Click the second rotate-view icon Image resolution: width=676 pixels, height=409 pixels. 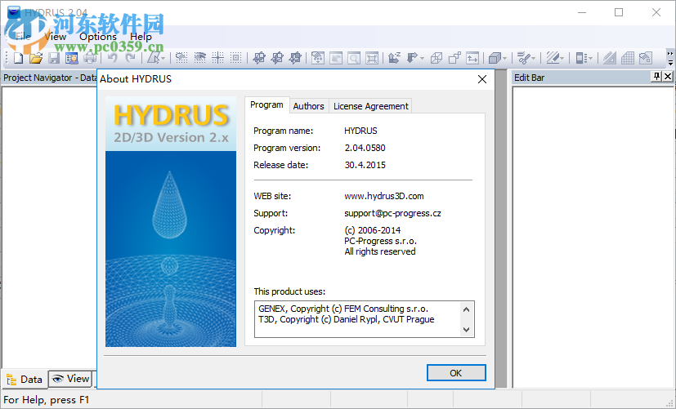click(x=277, y=58)
